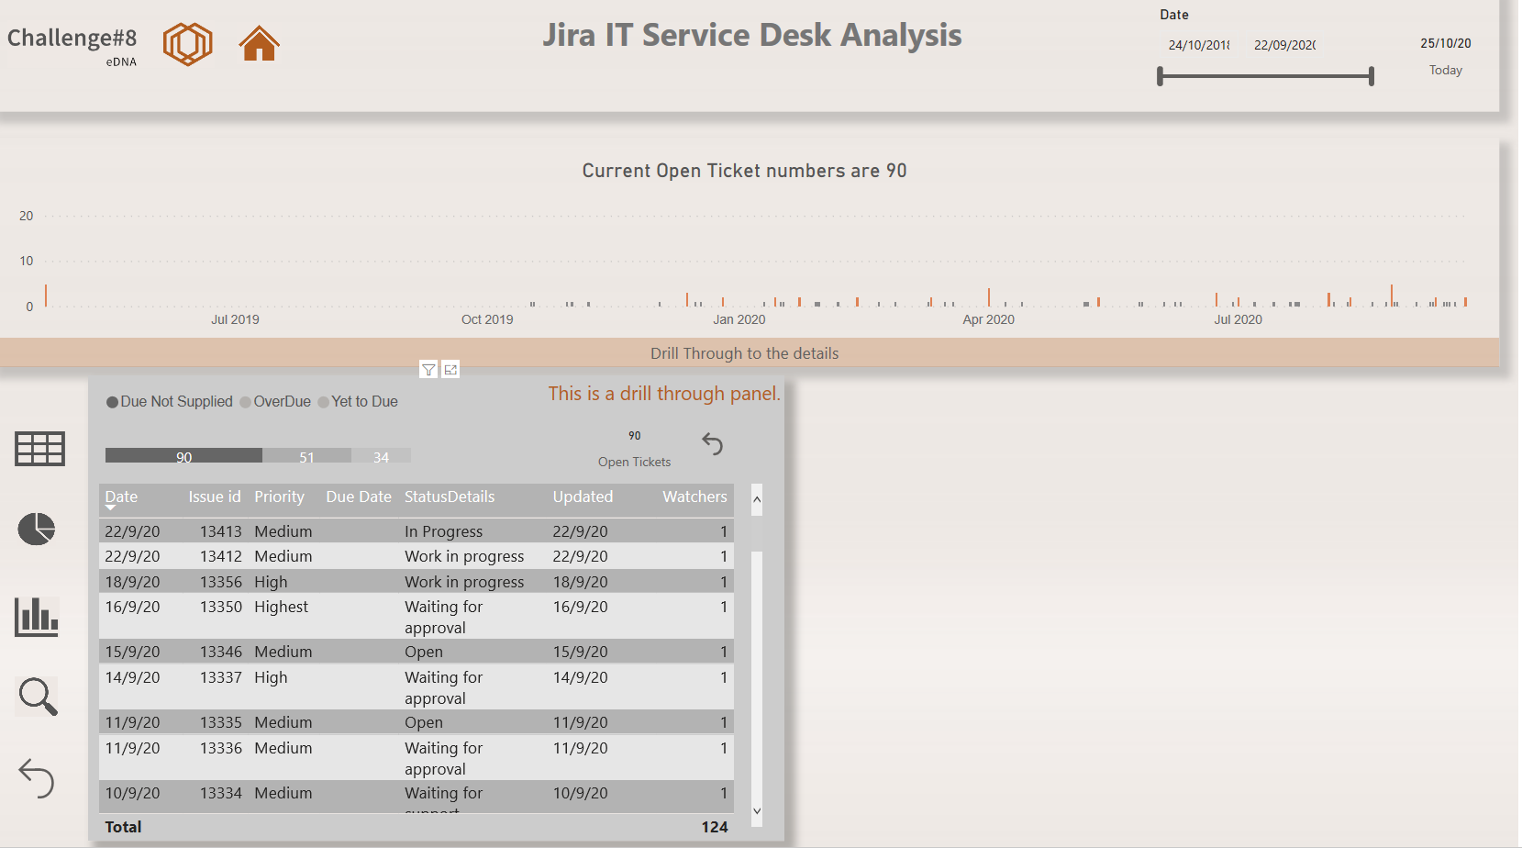Click the Jul 2019 axis label

[235, 319]
